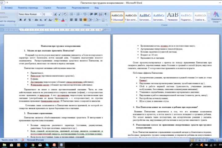Select the Название style
The width and height of the screenshot is (222, 148).
[173, 17]
